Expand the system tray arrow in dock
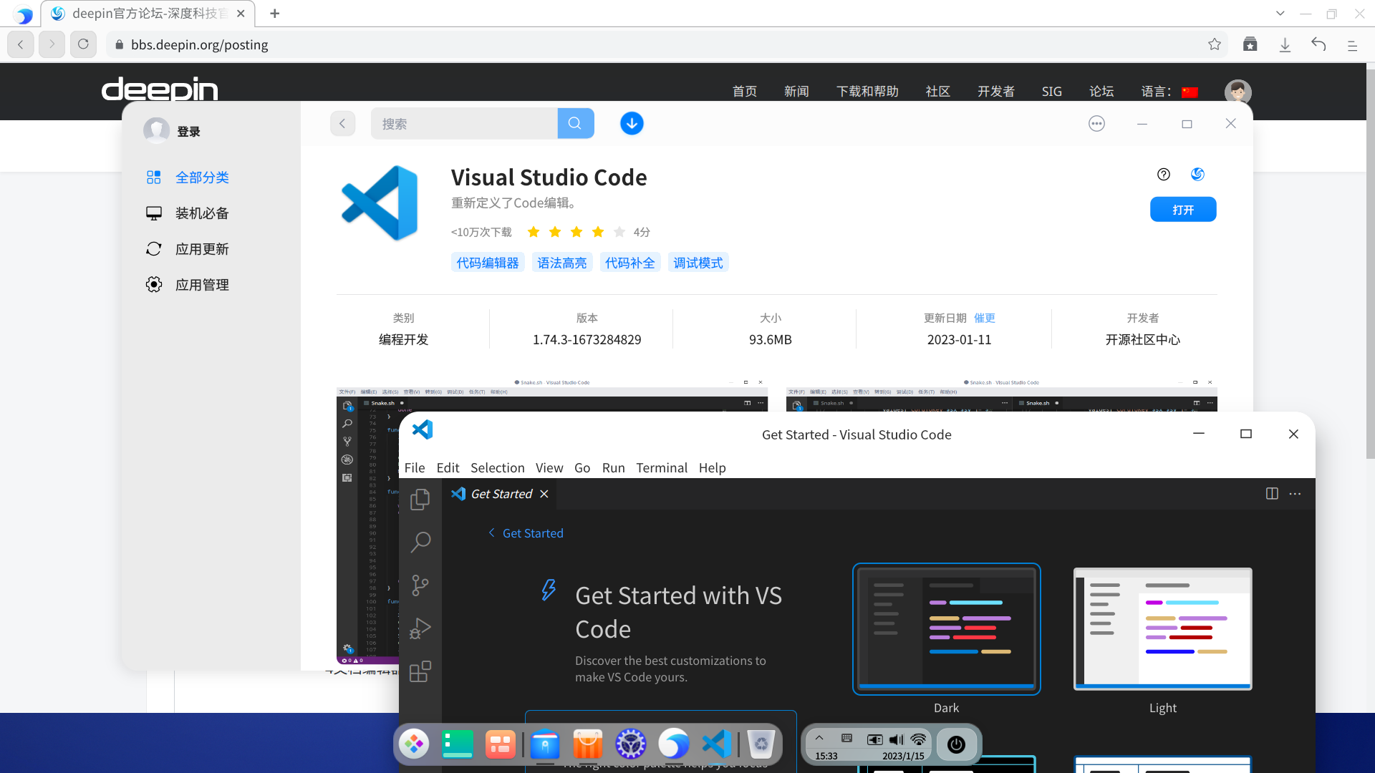1375x773 pixels. click(819, 738)
